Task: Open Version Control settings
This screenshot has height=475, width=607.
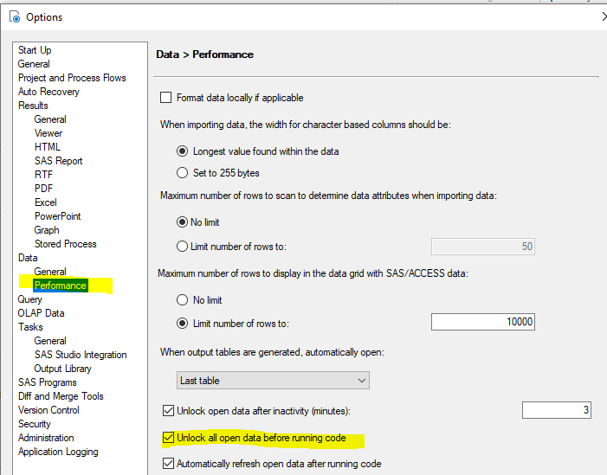Action: (48, 410)
